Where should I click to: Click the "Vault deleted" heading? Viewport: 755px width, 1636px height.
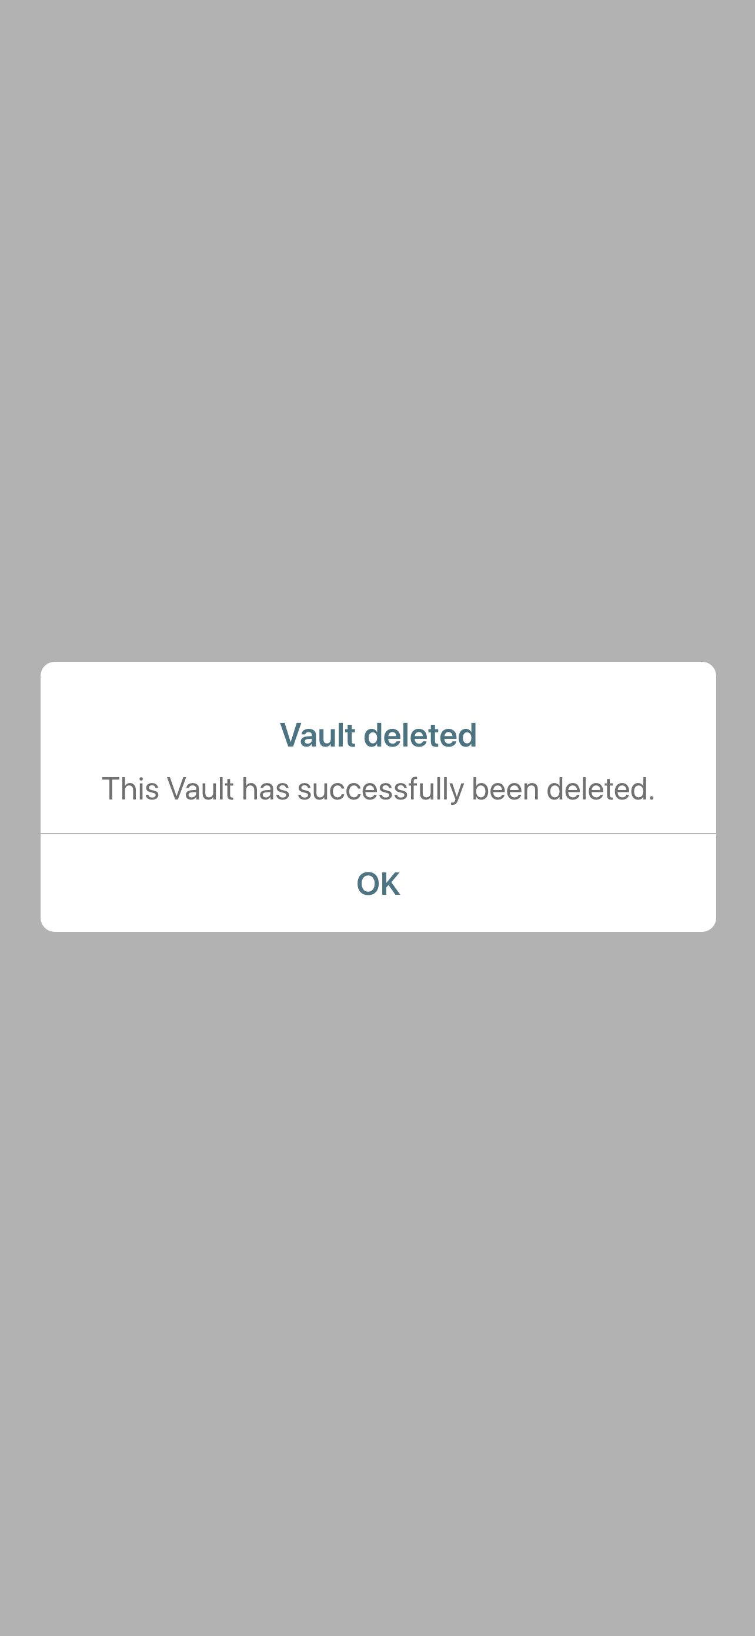tap(378, 735)
